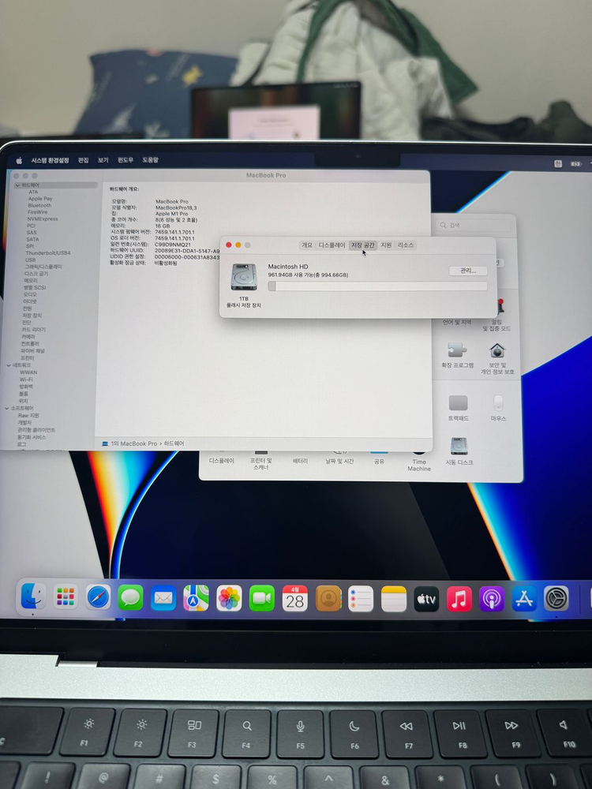The height and width of the screenshot is (789, 592).
Task: Click the input source menu bar icon
Action: pyautogui.click(x=558, y=164)
